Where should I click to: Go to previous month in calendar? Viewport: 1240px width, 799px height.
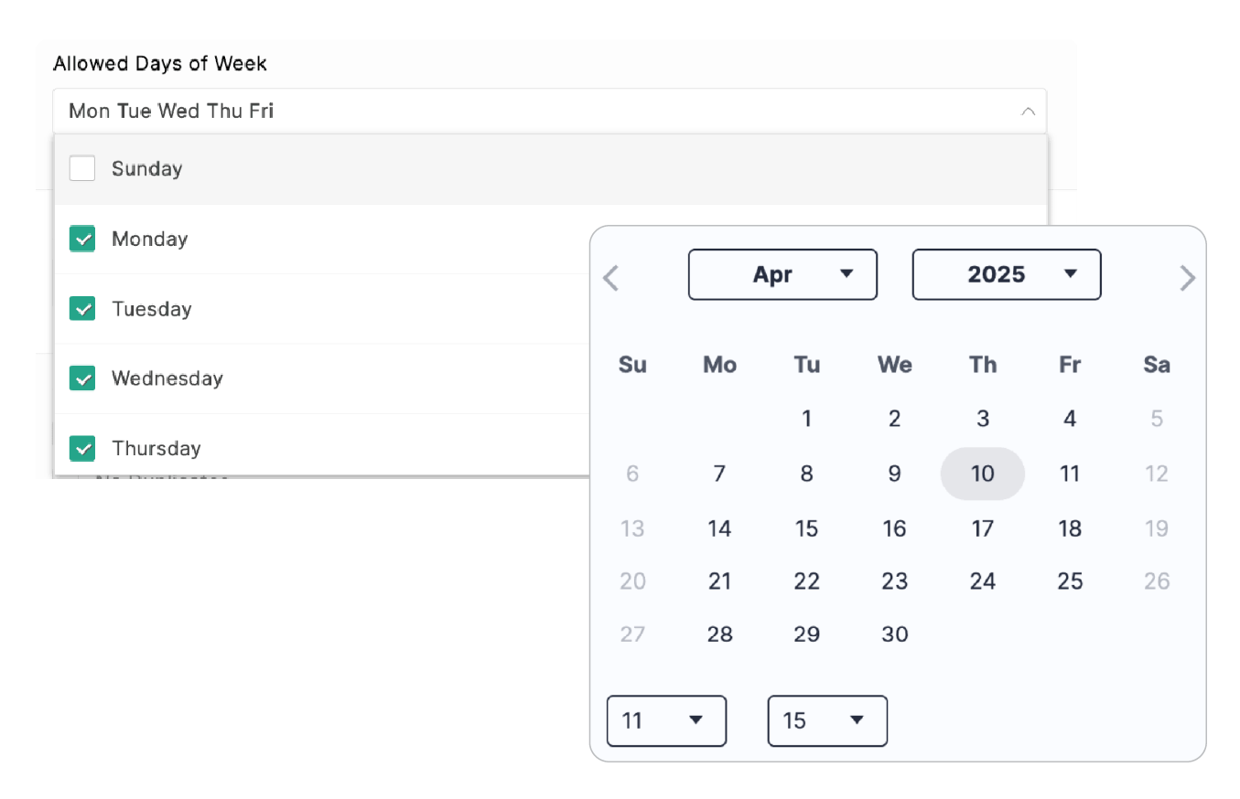[611, 277]
